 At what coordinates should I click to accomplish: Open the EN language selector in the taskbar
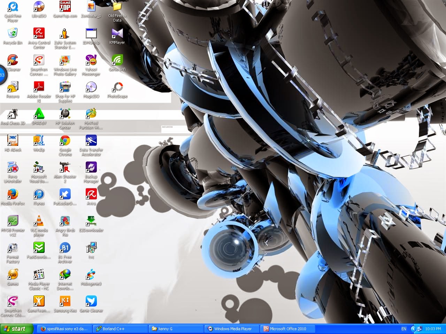pyautogui.click(x=403, y=328)
